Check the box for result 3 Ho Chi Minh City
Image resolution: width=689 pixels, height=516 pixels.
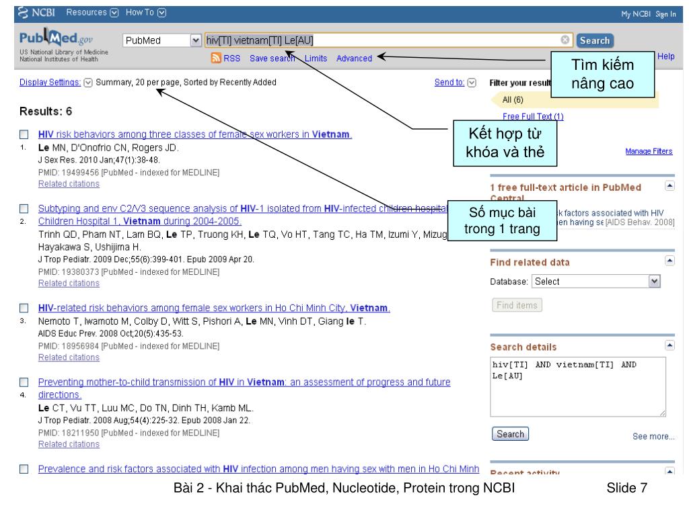pyautogui.click(x=24, y=308)
